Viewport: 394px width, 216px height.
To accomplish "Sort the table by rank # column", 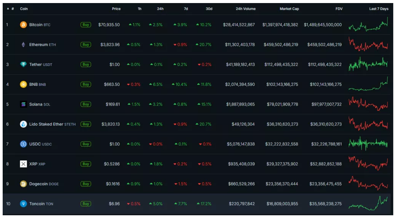I will [x=12, y=9].
